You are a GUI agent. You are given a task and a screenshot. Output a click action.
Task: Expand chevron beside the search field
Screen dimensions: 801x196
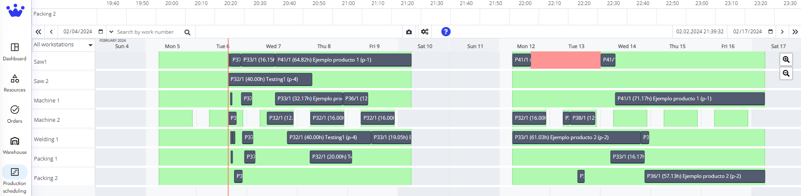pos(111,32)
